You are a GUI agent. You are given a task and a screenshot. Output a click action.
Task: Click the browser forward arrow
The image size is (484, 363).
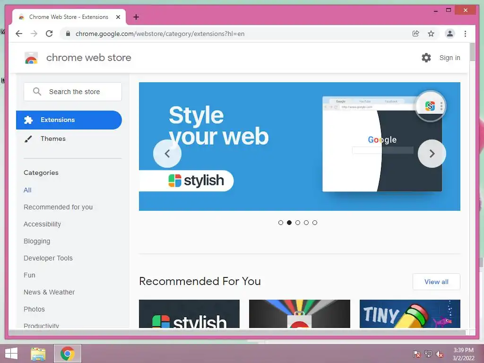[x=34, y=34]
